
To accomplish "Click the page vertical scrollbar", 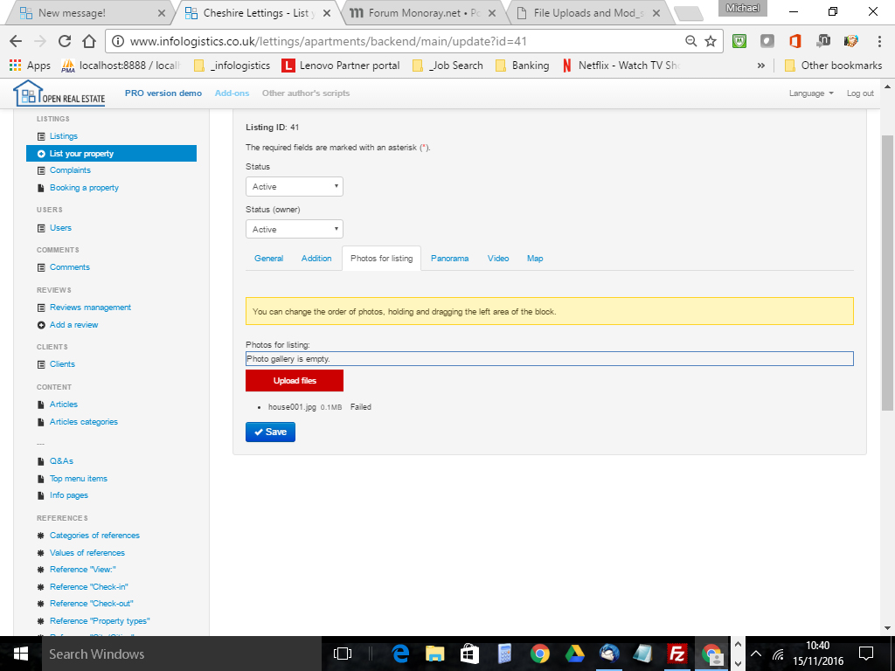I will (887, 262).
